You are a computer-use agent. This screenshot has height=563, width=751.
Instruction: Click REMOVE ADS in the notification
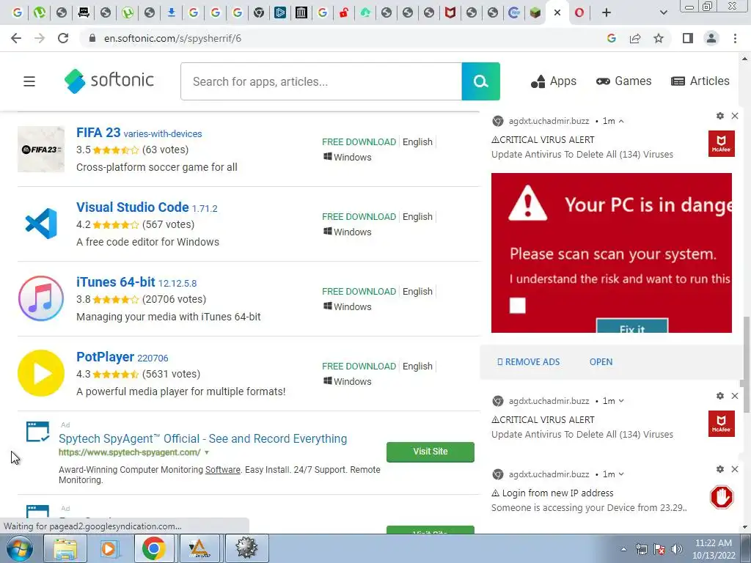(x=528, y=362)
